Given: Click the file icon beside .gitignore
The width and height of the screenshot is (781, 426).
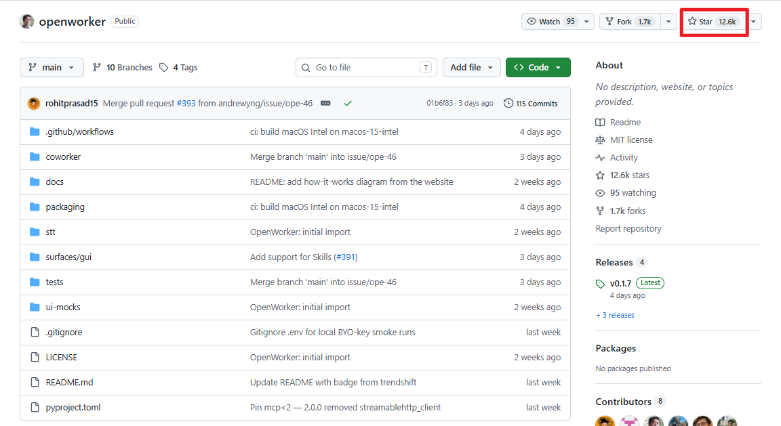Looking at the screenshot, I should [35, 332].
